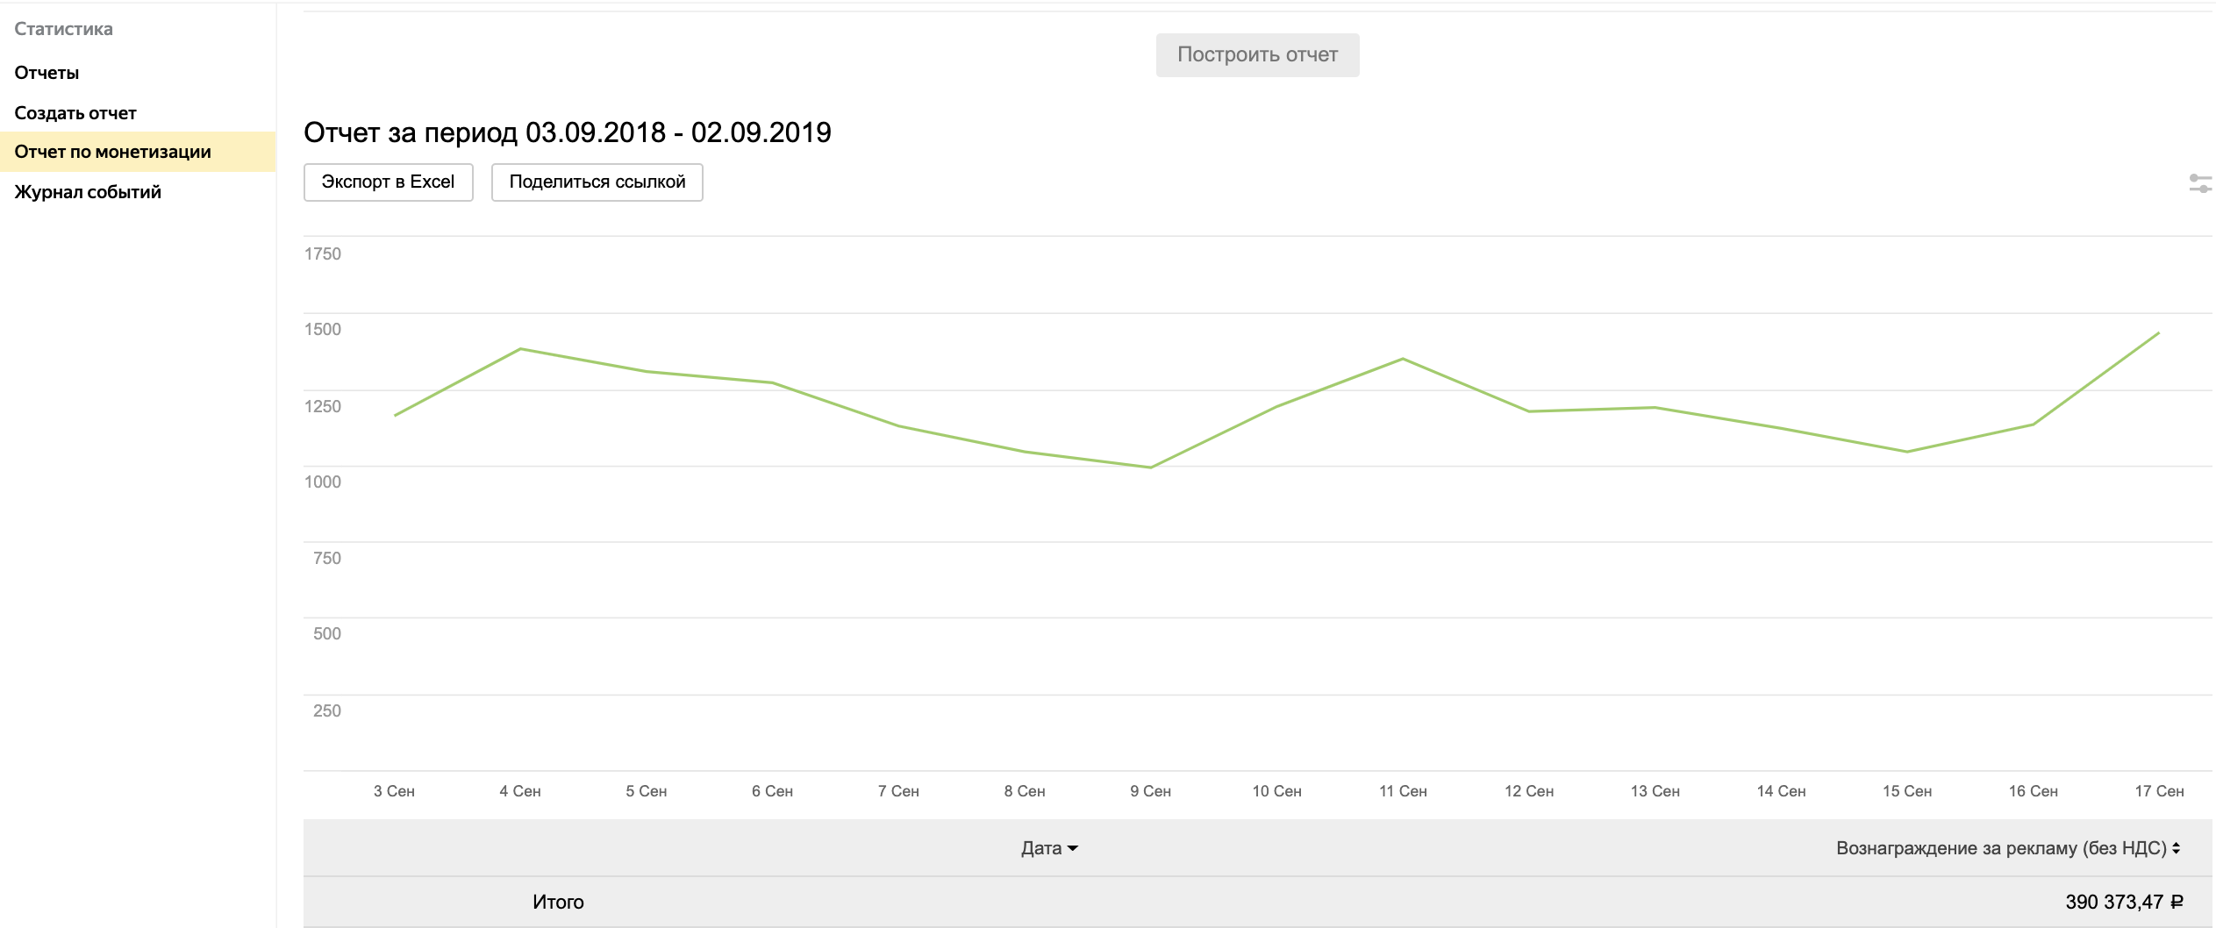Click the total 390 373,47 ₽ value
The height and width of the screenshot is (928, 2216).
coord(2123,902)
